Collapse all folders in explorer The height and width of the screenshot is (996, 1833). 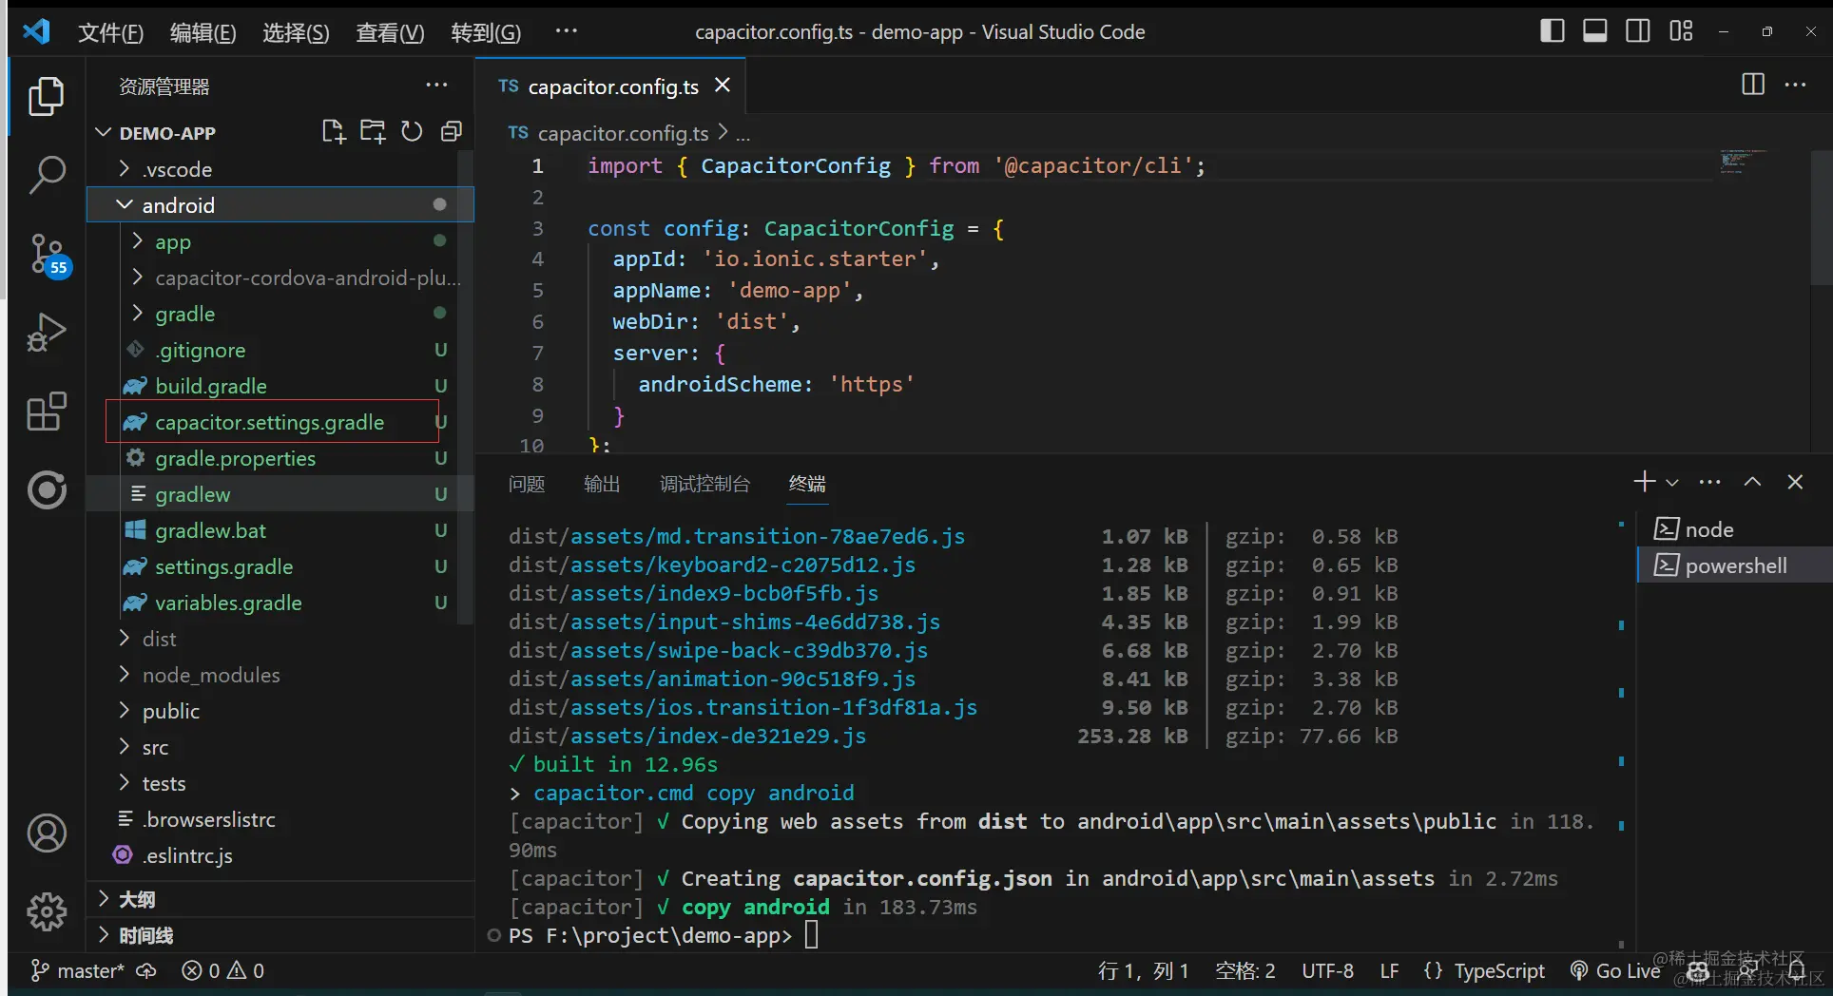pyautogui.click(x=452, y=132)
